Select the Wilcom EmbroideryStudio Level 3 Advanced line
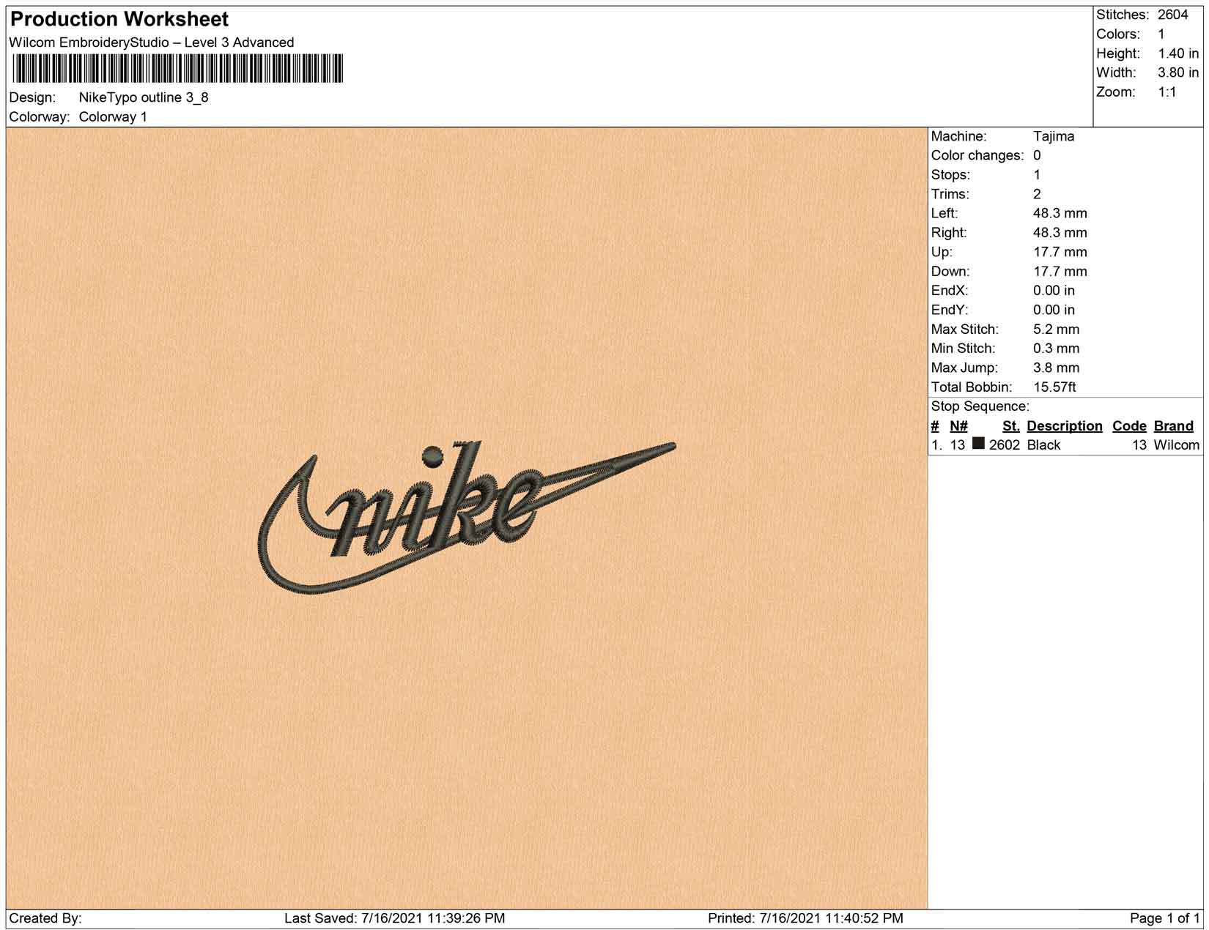 (152, 42)
